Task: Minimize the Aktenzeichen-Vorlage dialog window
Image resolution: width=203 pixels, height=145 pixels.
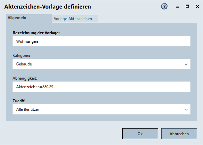Action: (178, 6)
